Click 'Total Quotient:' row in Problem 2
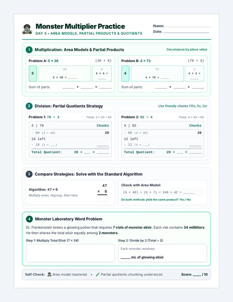233x302 pixels. pos(163,152)
